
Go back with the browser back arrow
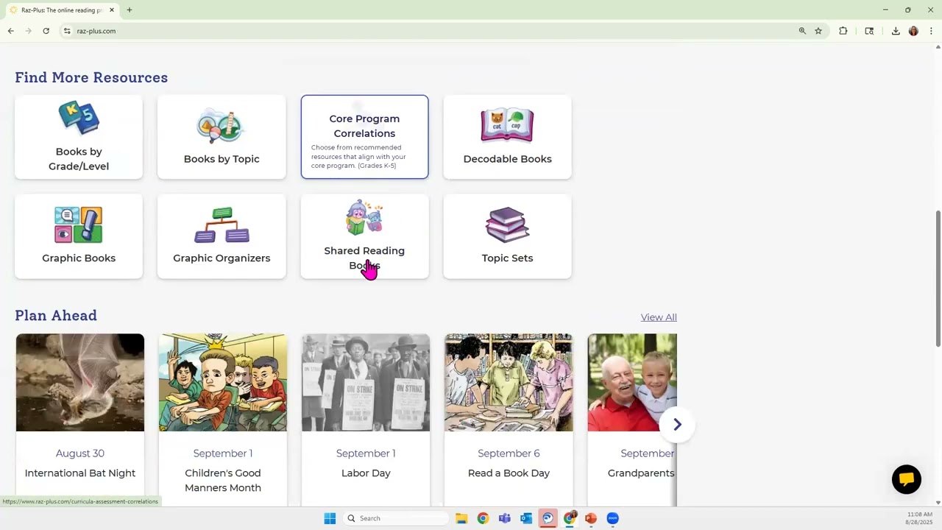click(10, 31)
